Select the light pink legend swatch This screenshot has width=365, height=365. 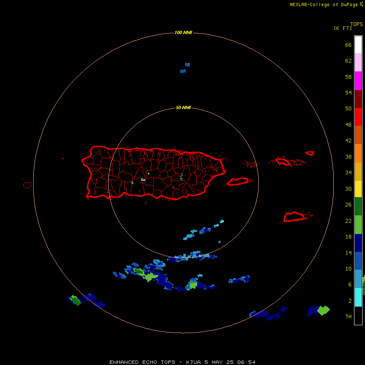click(x=358, y=62)
